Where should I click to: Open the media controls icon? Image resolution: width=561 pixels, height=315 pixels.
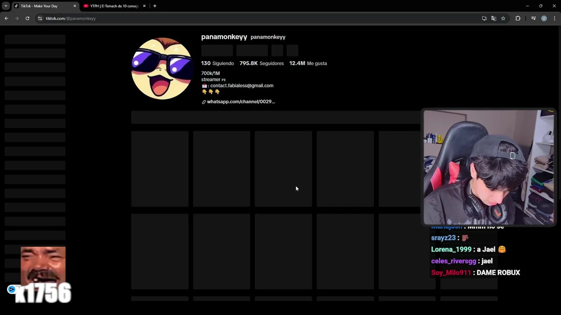coord(533,18)
